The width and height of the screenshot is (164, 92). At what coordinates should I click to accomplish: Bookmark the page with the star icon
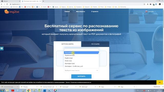[x=144, y=4]
